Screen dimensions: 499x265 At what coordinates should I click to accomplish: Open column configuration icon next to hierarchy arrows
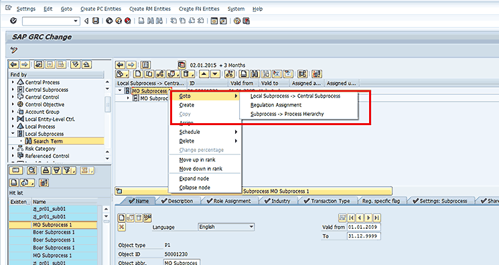click(145, 65)
